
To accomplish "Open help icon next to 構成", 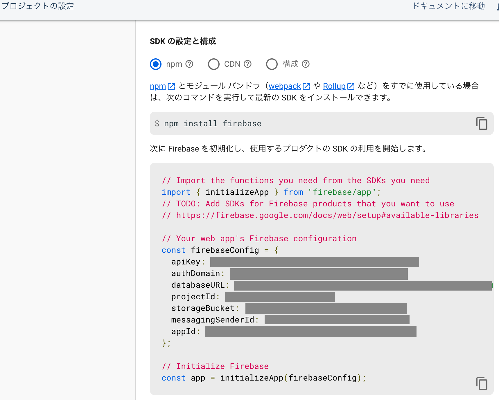I will pos(306,64).
